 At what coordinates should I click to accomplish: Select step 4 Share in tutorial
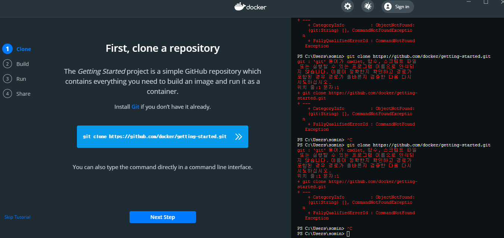pyautogui.click(x=17, y=94)
